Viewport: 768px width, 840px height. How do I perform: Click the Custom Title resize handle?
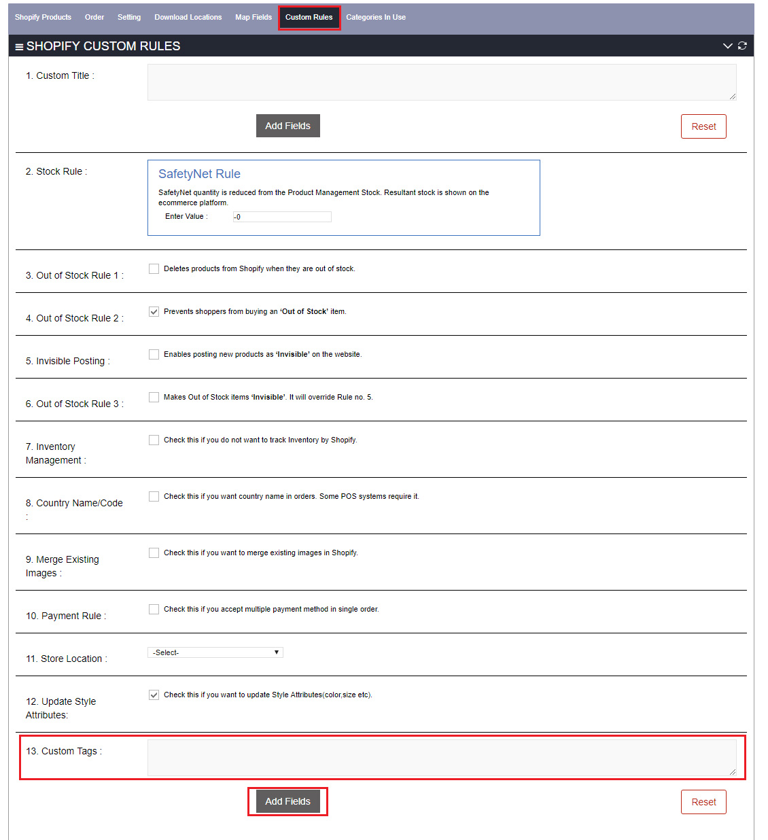(x=733, y=97)
